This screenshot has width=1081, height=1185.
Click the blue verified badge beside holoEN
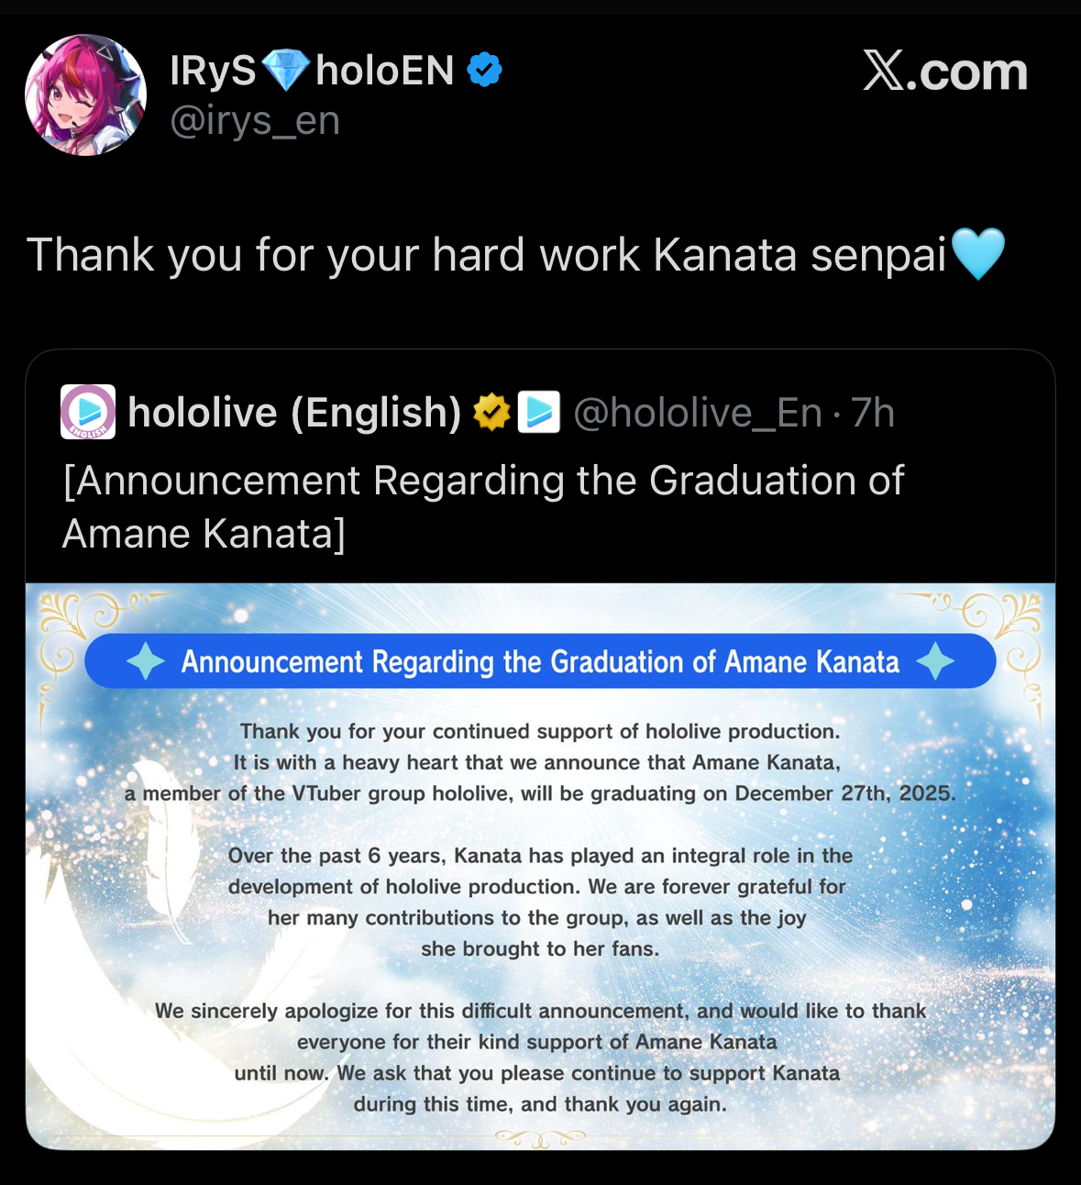484,70
